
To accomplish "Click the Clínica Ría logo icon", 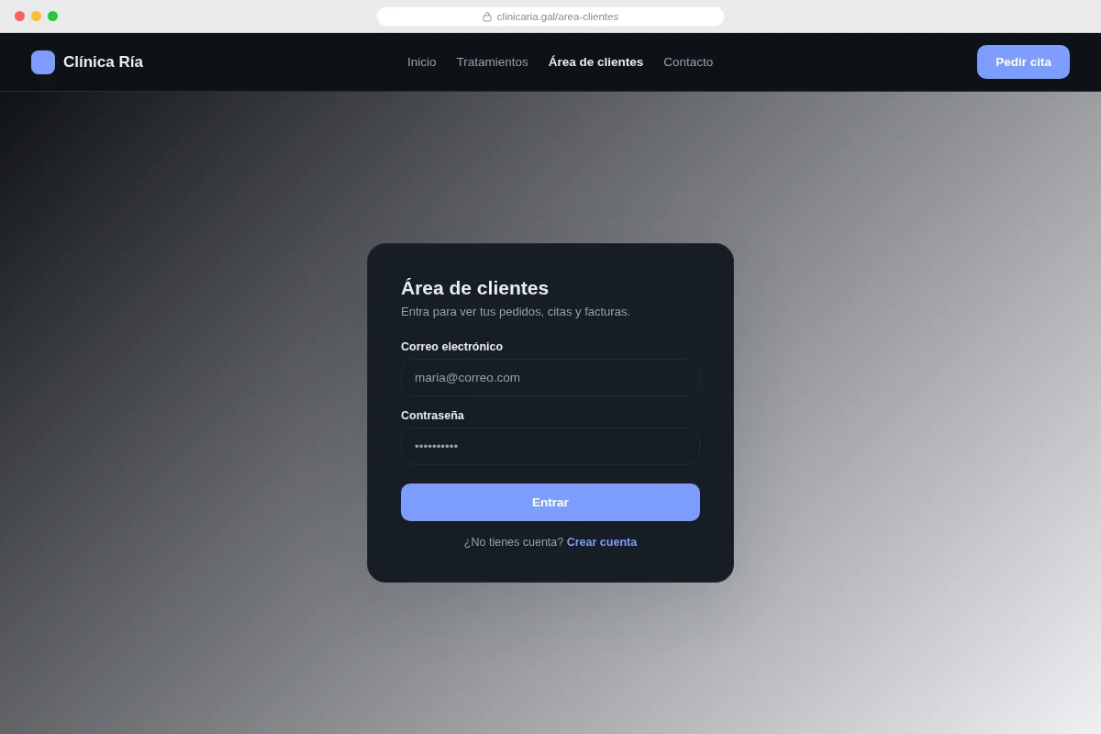I will pyautogui.click(x=43, y=62).
